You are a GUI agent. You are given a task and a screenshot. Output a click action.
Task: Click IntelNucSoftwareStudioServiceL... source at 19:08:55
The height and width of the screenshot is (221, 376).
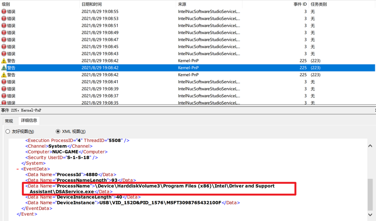coord(209,12)
